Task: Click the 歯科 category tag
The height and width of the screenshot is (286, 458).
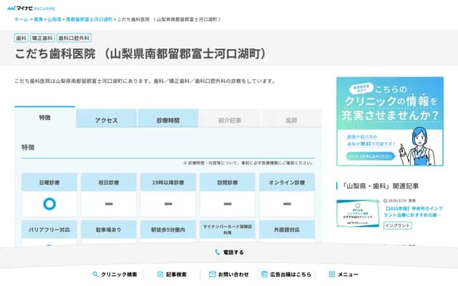Action: pos(21,38)
